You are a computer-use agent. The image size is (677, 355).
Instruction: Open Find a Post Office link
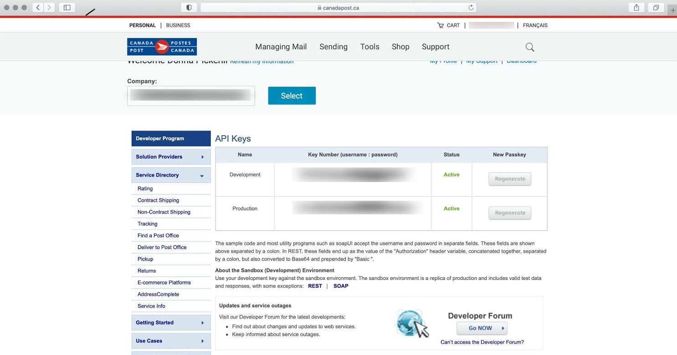(x=158, y=236)
